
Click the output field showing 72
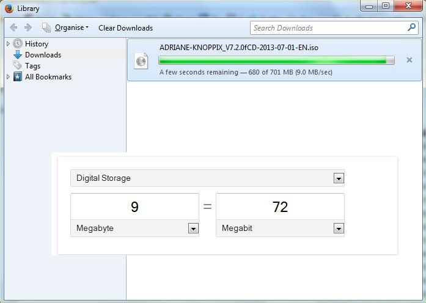(x=280, y=206)
